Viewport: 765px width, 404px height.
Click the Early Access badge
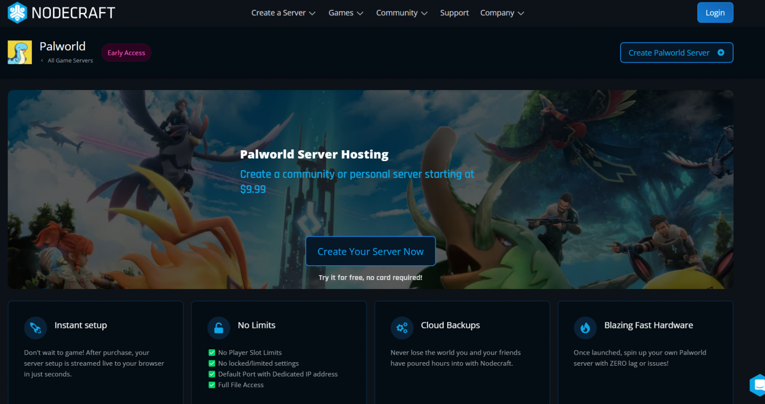(126, 53)
